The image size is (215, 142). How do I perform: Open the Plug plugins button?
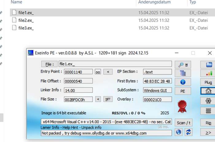pos(208,82)
